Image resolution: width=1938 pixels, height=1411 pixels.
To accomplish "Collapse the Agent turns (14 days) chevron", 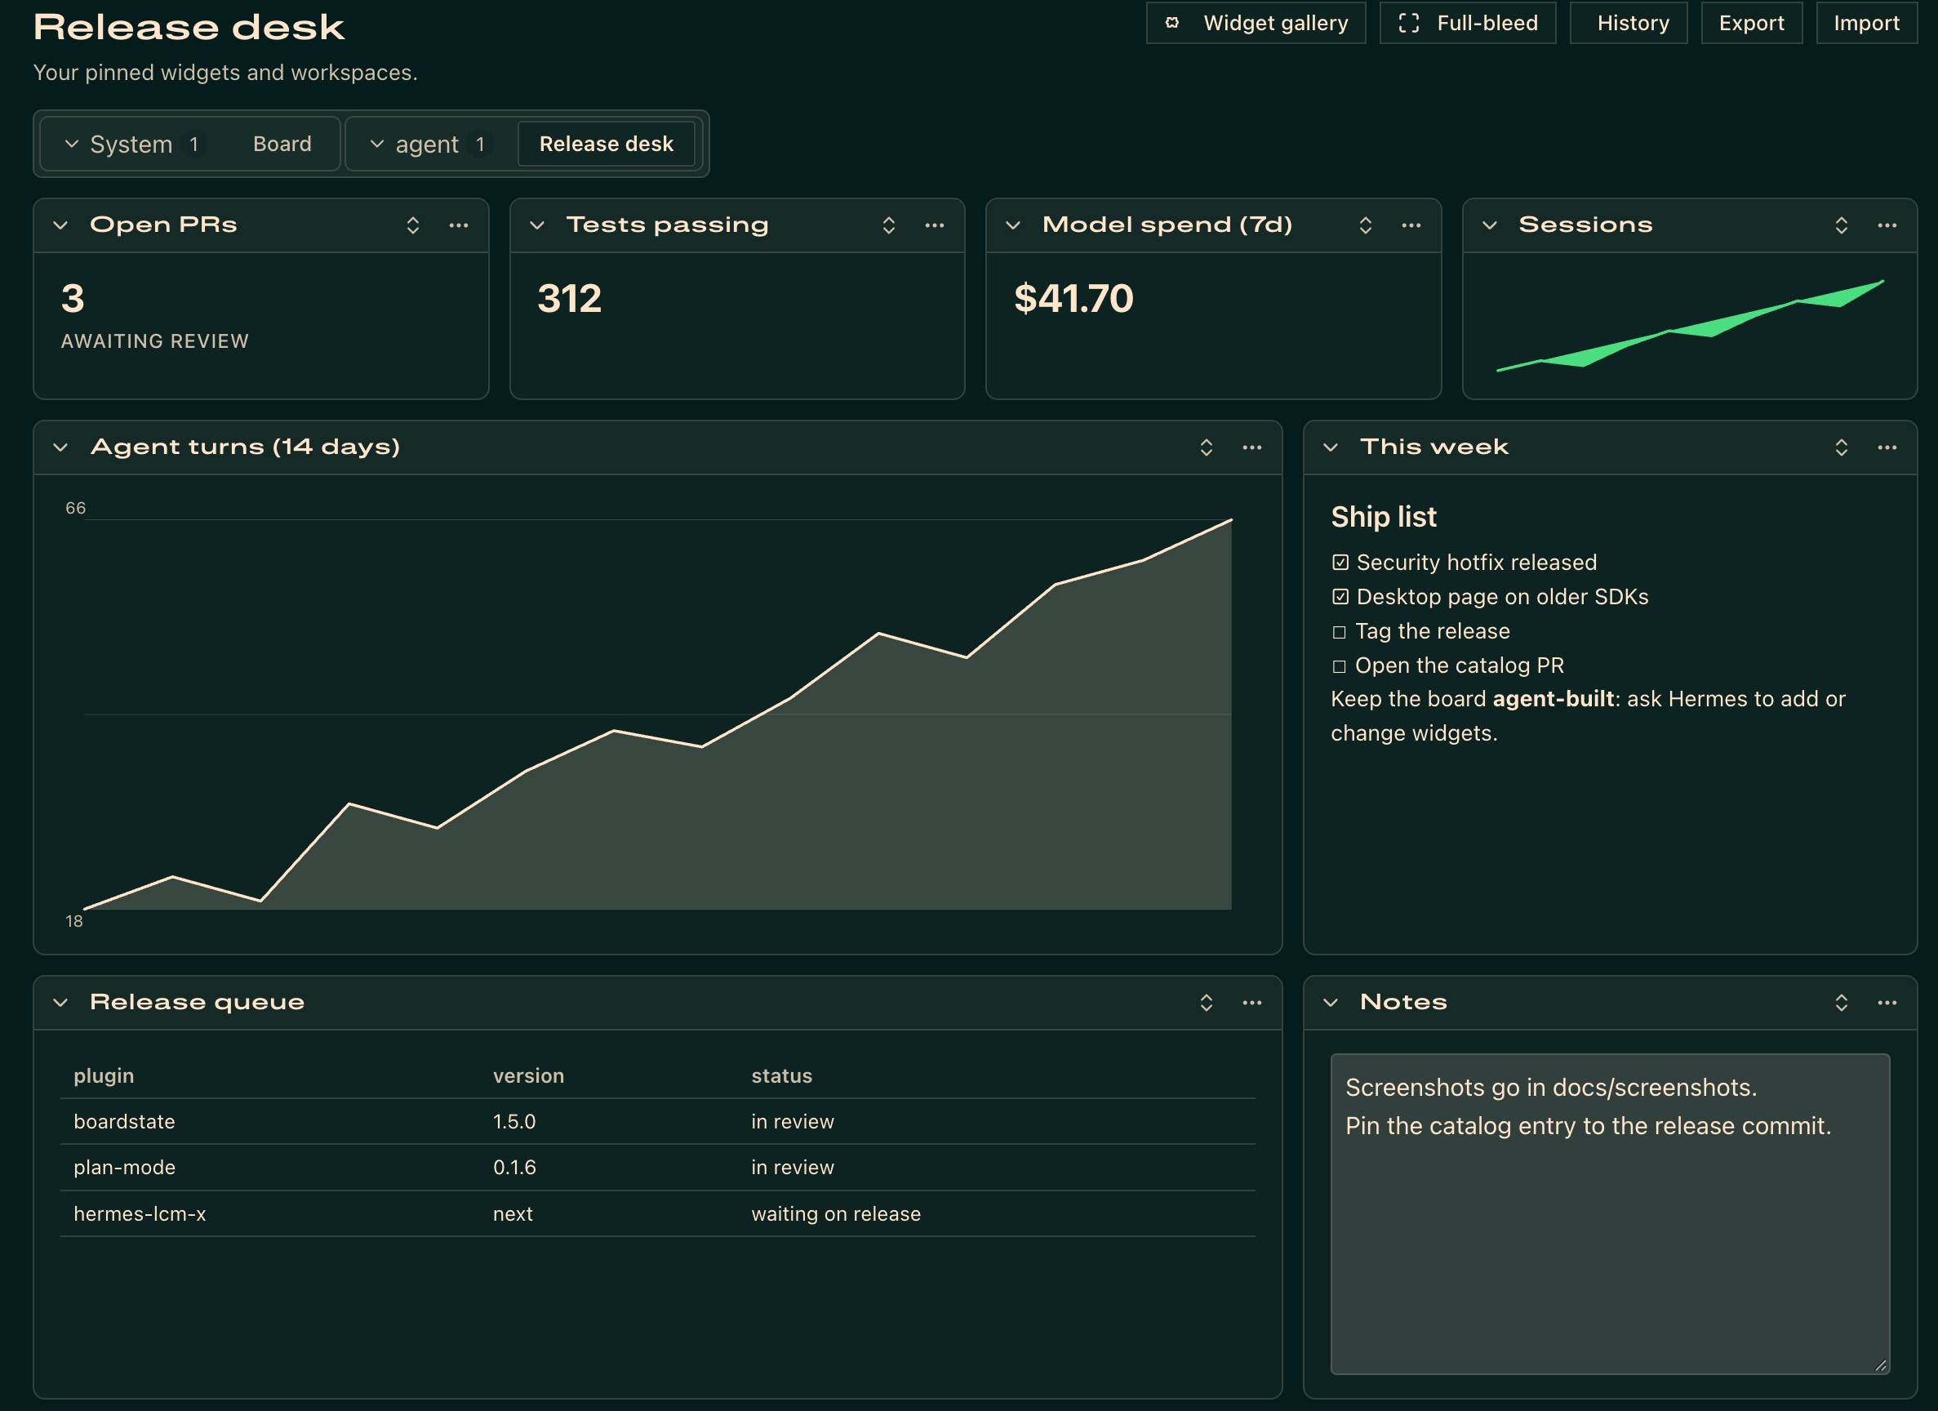I will [60, 447].
